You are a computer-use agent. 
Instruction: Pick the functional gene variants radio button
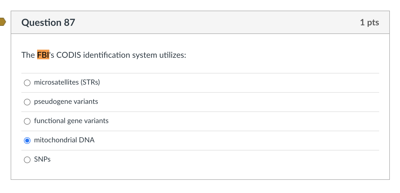click(x=27, y=121)
